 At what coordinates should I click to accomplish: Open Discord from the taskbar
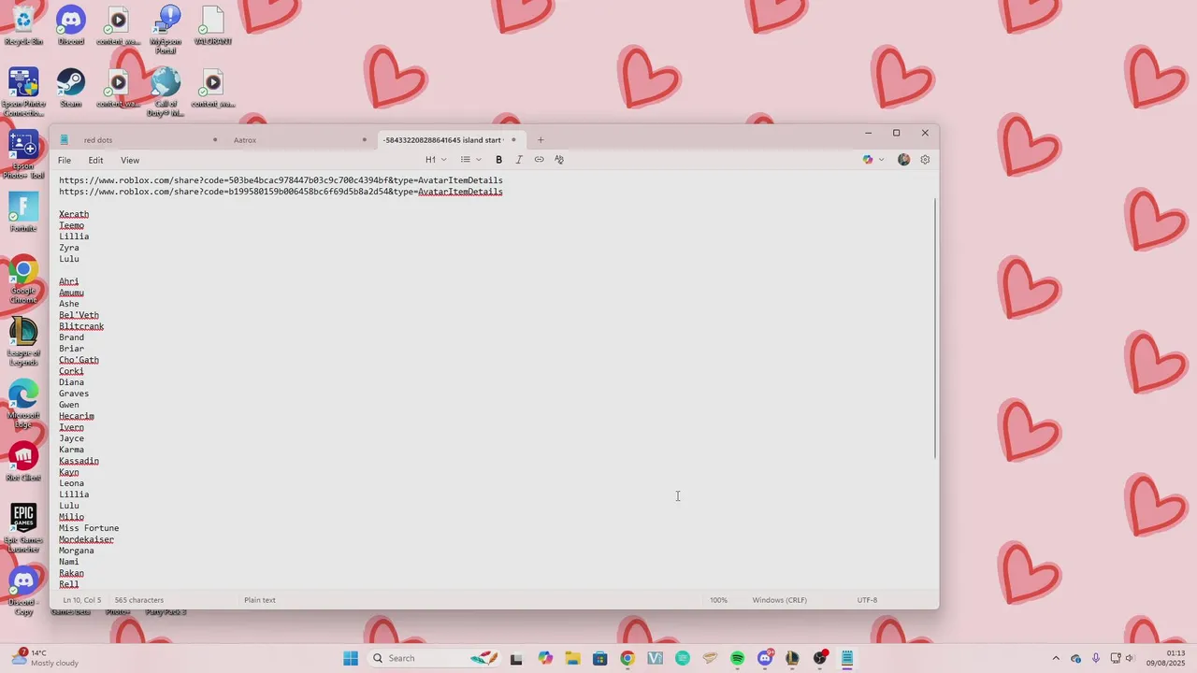(765, 658)
